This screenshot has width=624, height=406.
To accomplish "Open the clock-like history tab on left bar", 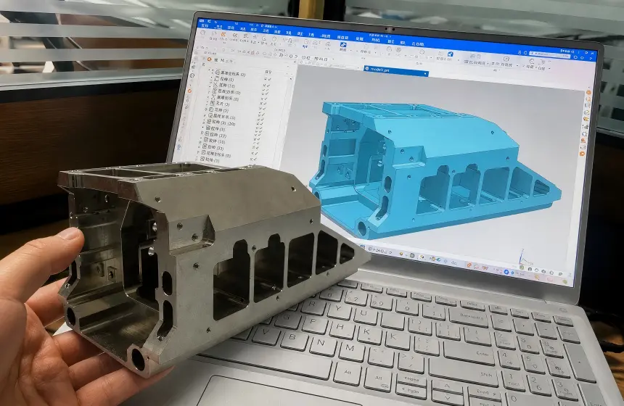I will click(x=192, y=75).
